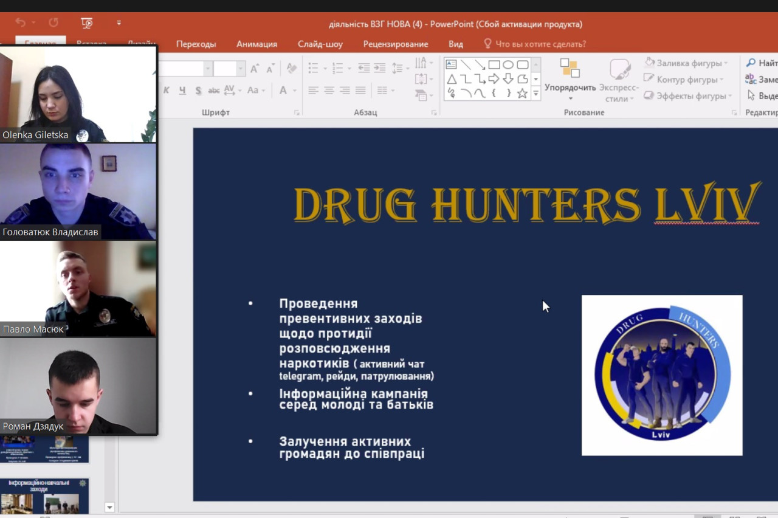Viewport: 778px width, 518px height.
Task: Open the Переходы ribbon tab
Action: click(196, 44)
